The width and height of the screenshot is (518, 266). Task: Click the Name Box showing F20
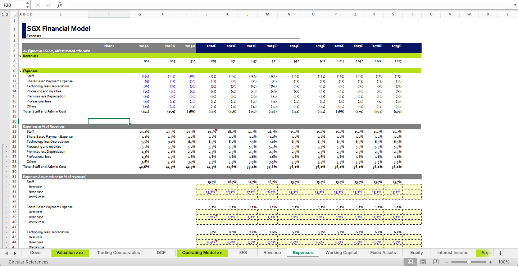pyautogui.click(x=13, y=5)
